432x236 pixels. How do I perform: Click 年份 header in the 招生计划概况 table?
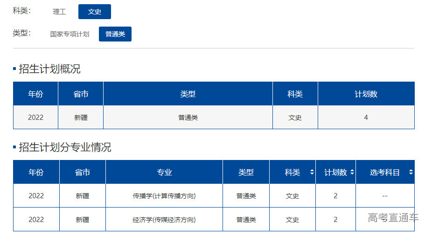pyautogui.click(x=35, y=94)
